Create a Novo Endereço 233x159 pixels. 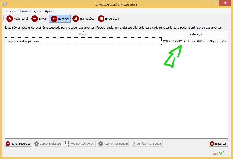tap(18, 144)
